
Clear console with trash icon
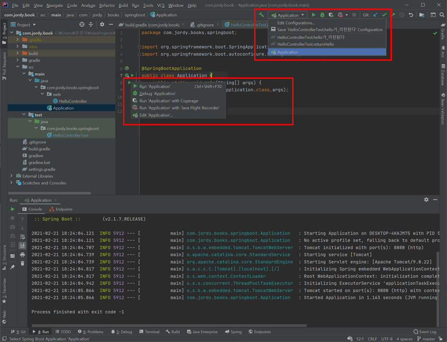(22, 264)
